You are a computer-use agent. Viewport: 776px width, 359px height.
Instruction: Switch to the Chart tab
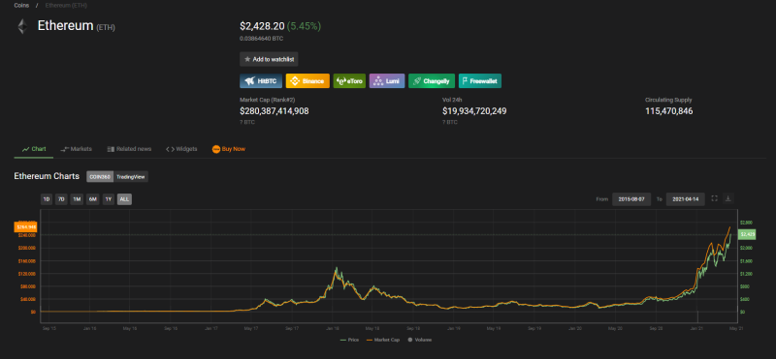(x=34, y=149)
